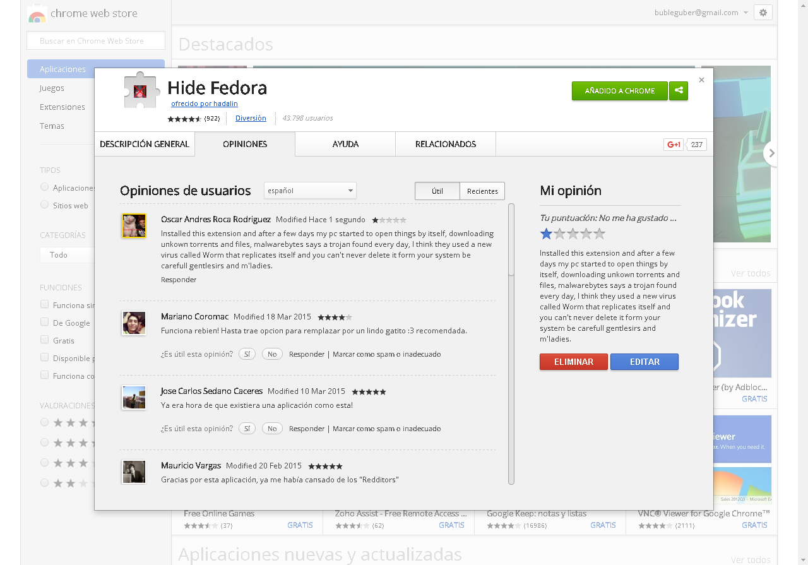Click the reviews list scrollbar

pos(511,240)
